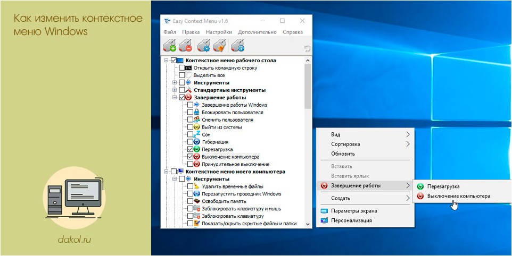Screen dimensions: 512x256
Task: Click the About mouse icon with blue info badge
Action: pos(238,45)
